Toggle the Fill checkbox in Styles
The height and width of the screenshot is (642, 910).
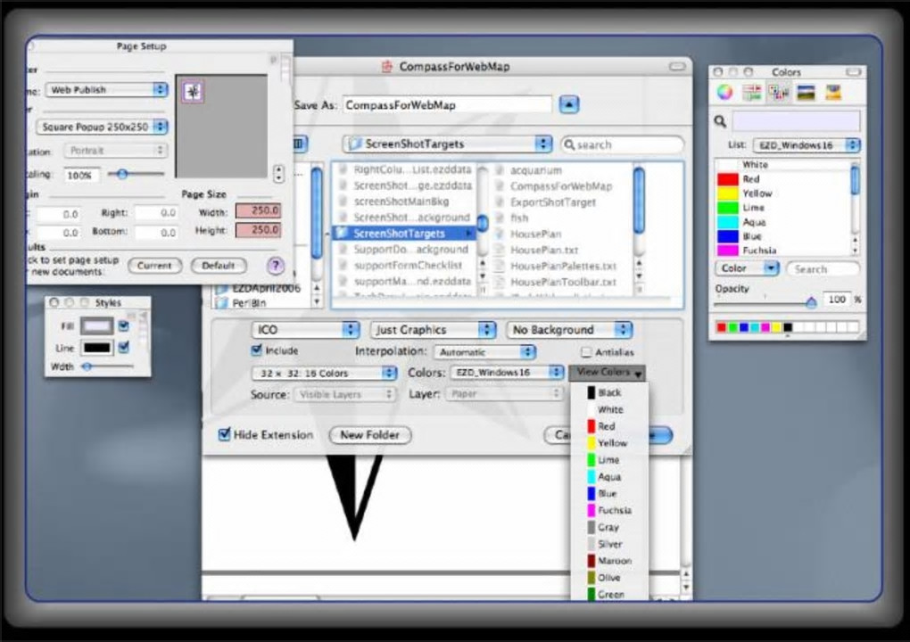(x=124, y=326)
